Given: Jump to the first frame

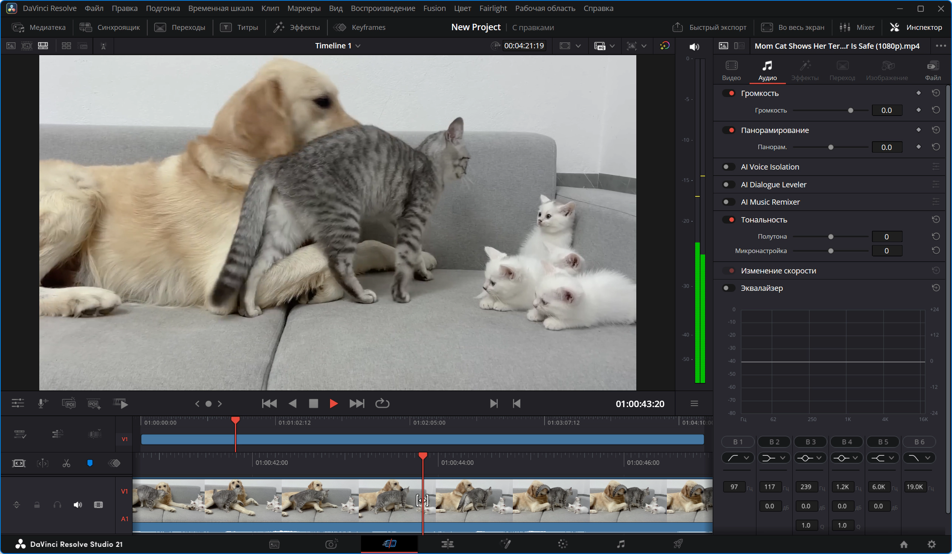Looking at the screenshot, I should tap(269, 403).
